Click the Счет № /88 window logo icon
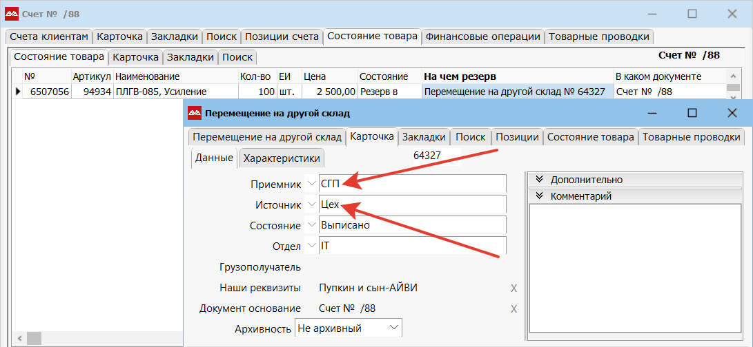753x347 pixels. (x=11, y=13)
